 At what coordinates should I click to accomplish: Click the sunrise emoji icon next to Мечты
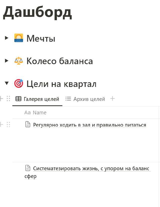pyautogui.click(x=19, y=38)
